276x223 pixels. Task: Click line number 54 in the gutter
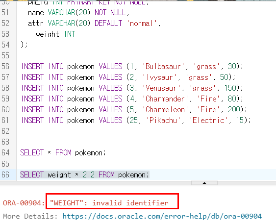(5, 45)
